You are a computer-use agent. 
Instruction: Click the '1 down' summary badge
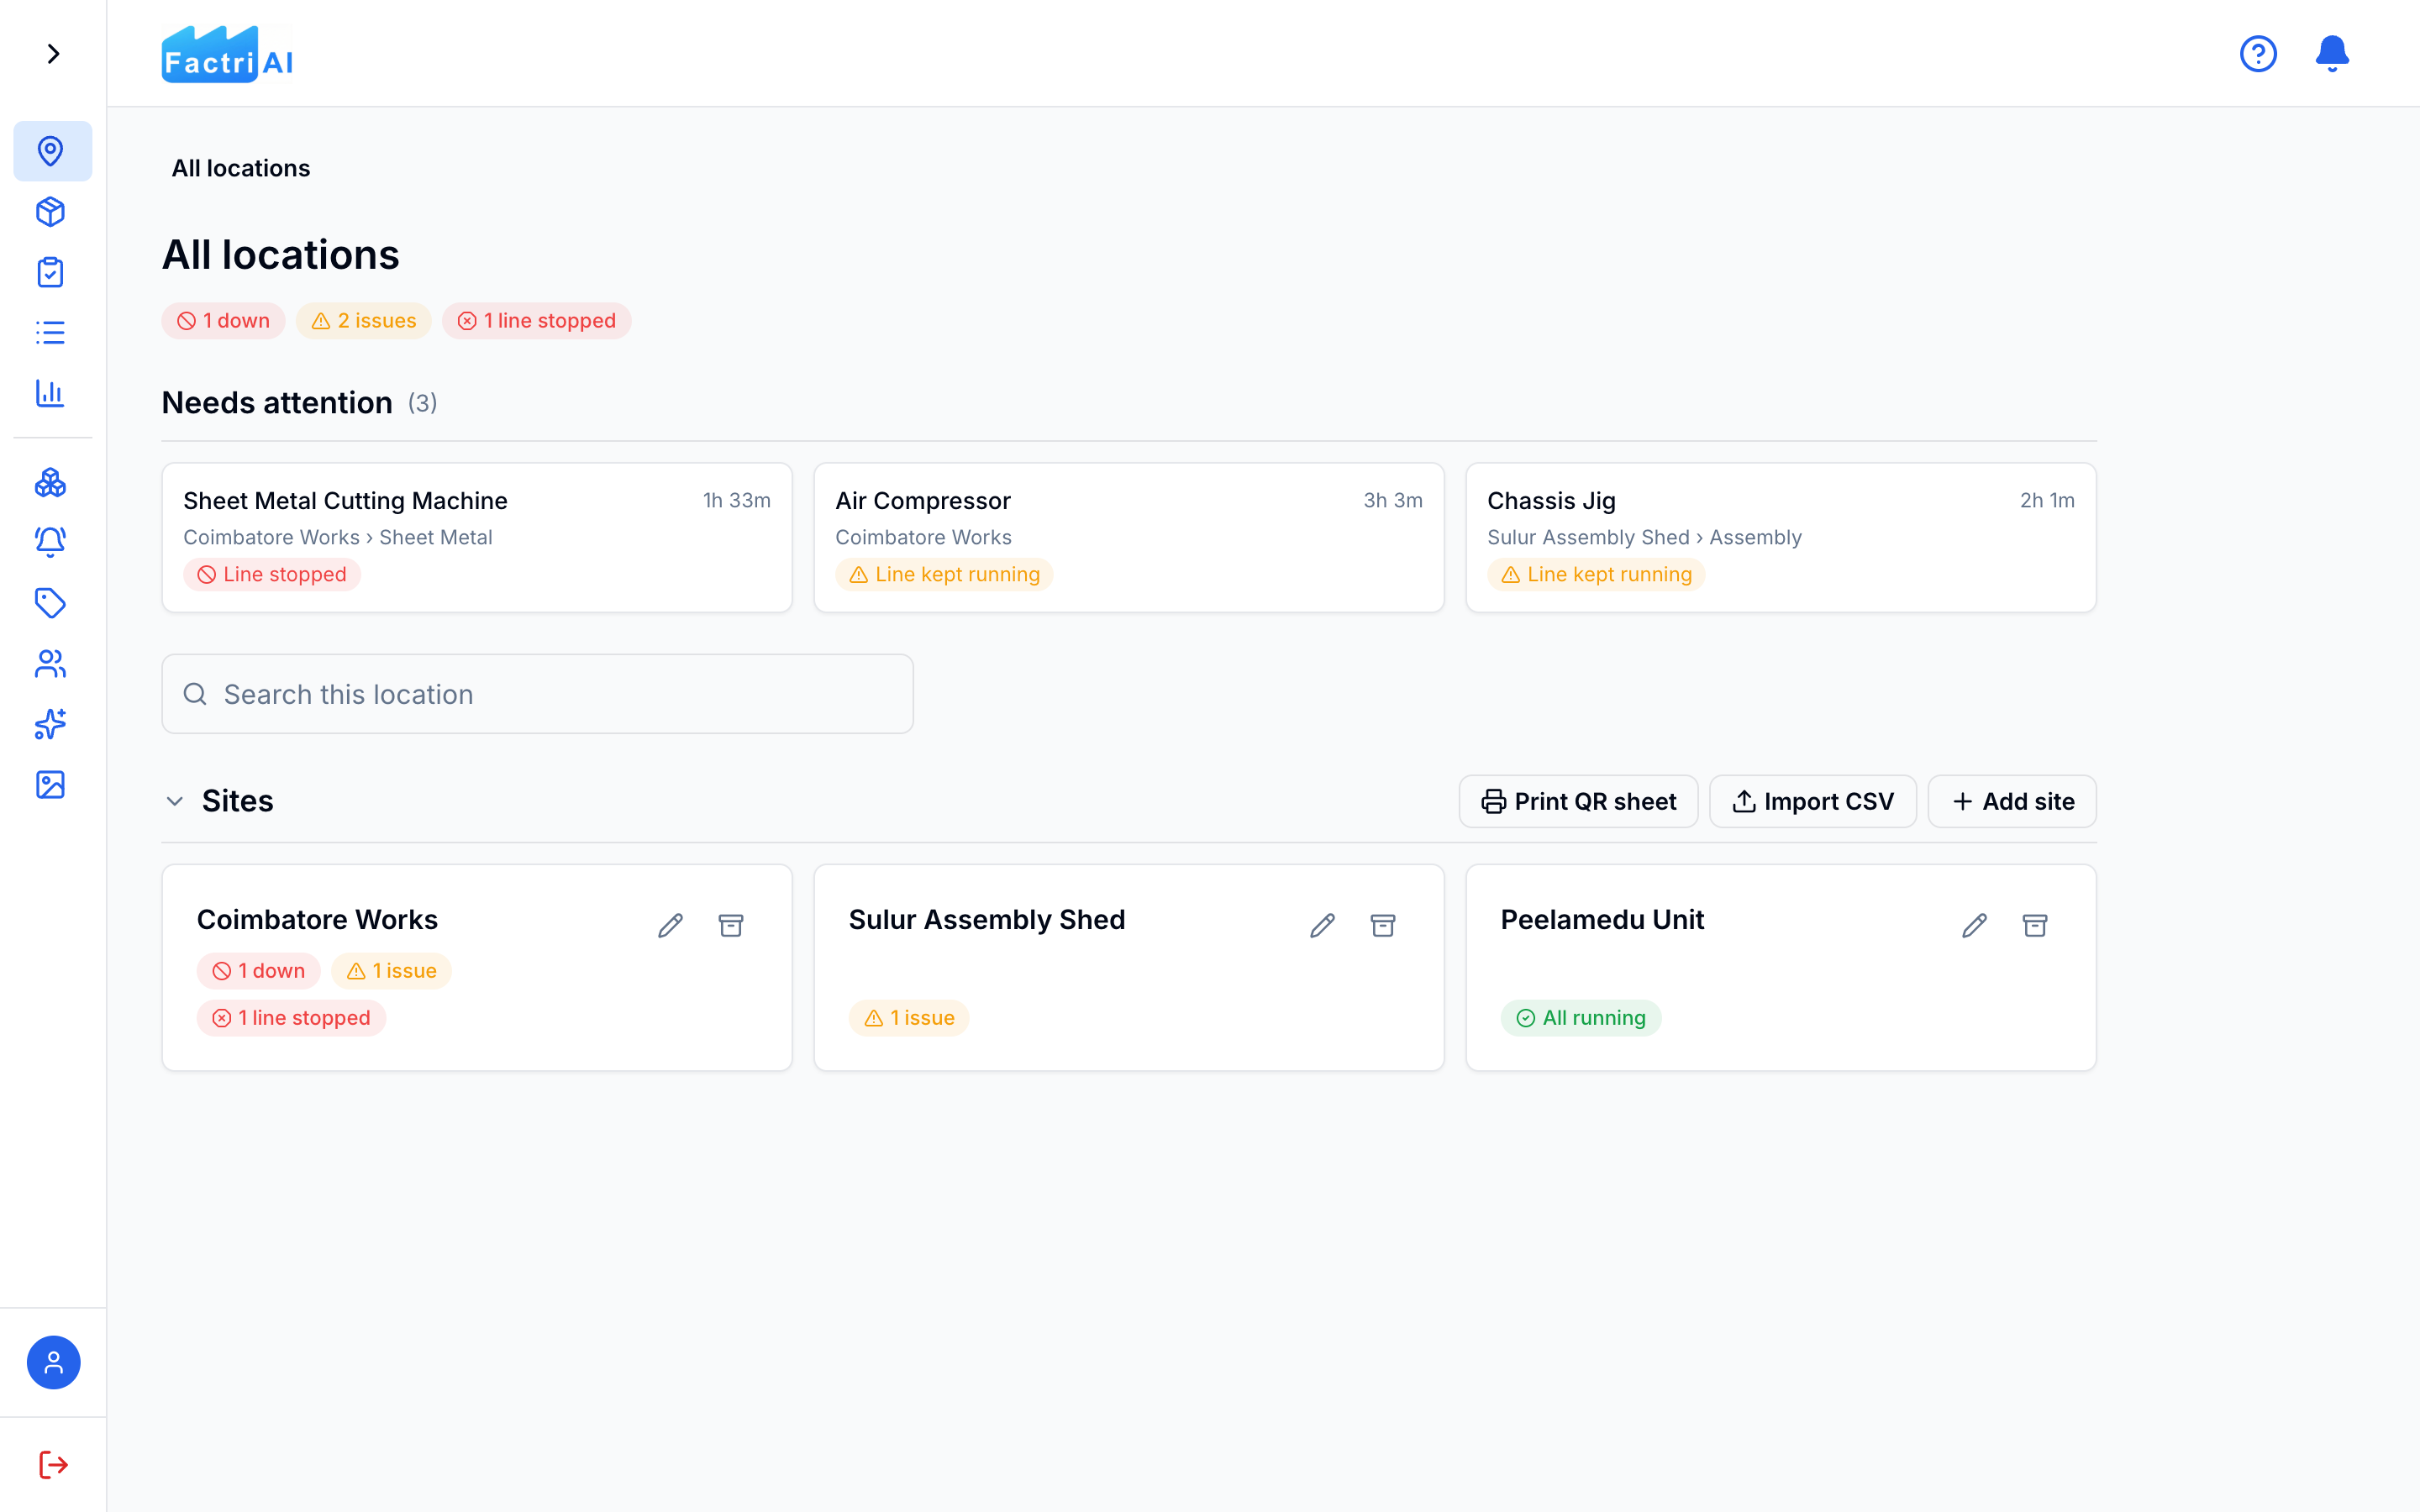pyautogui.click(x=224, y=321)
